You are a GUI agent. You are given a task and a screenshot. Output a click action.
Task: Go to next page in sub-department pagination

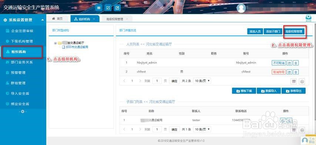click(140, 129)
